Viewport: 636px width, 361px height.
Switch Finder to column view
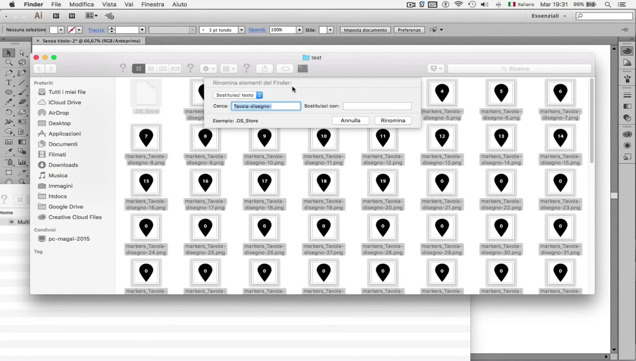click(x=163, y=69)
